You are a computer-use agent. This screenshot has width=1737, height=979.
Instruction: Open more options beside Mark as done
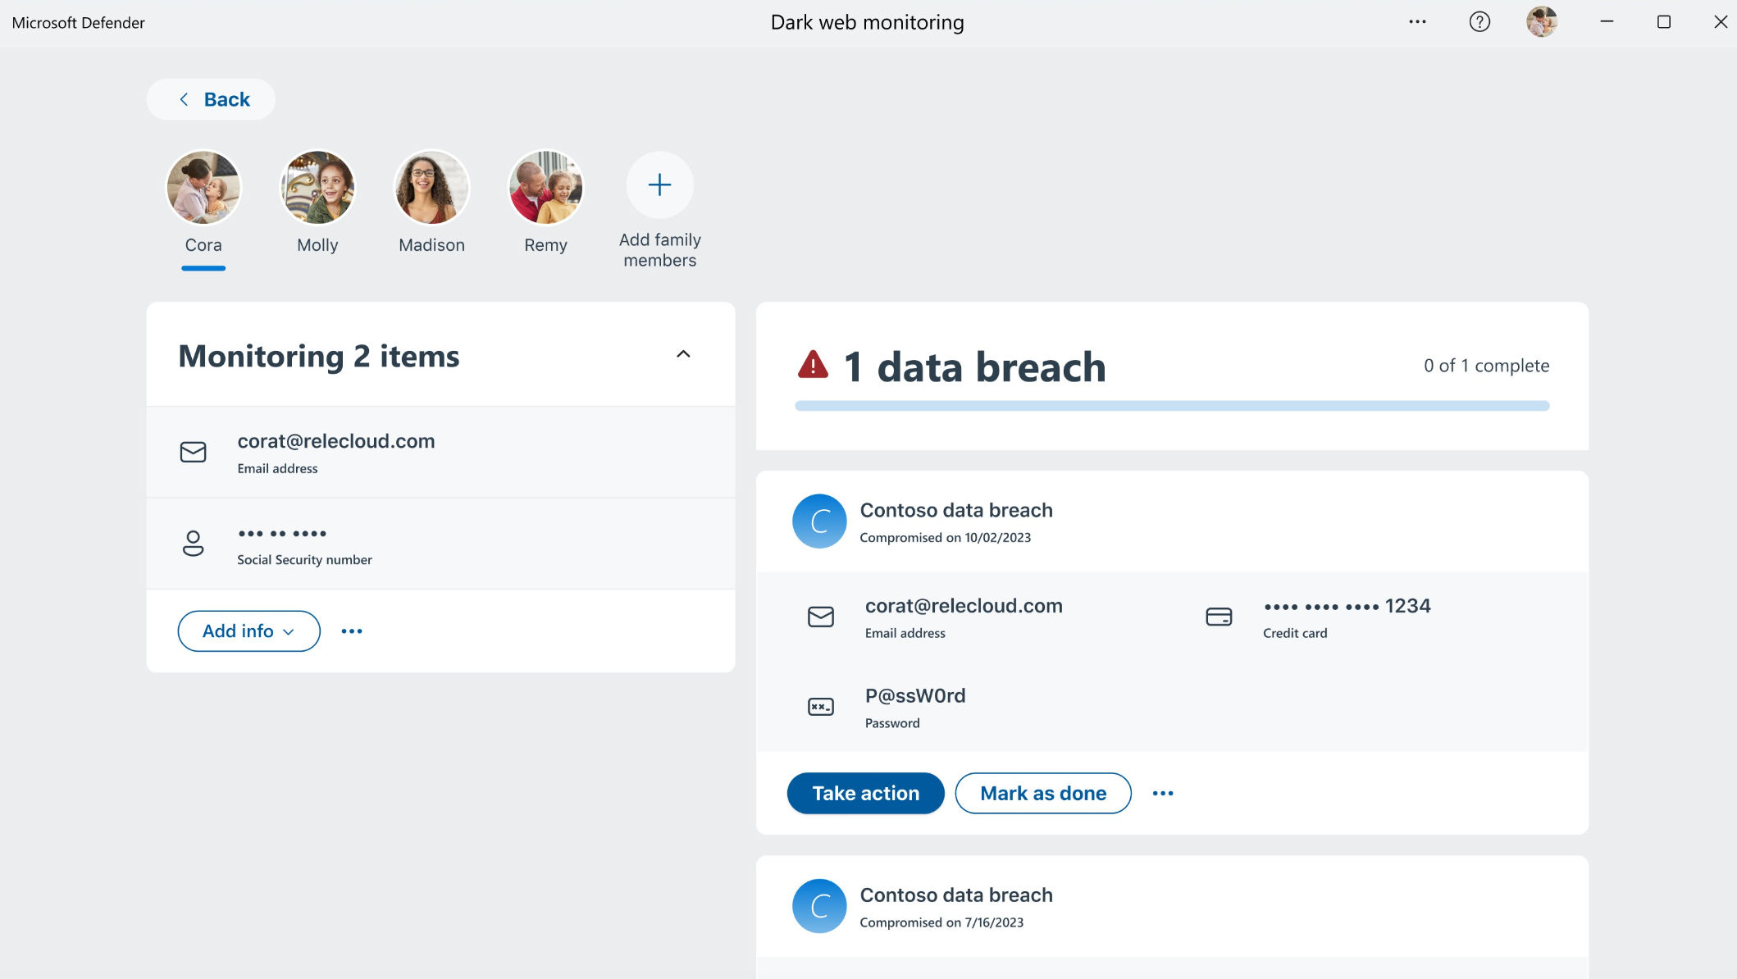(x=1162, y=794)
